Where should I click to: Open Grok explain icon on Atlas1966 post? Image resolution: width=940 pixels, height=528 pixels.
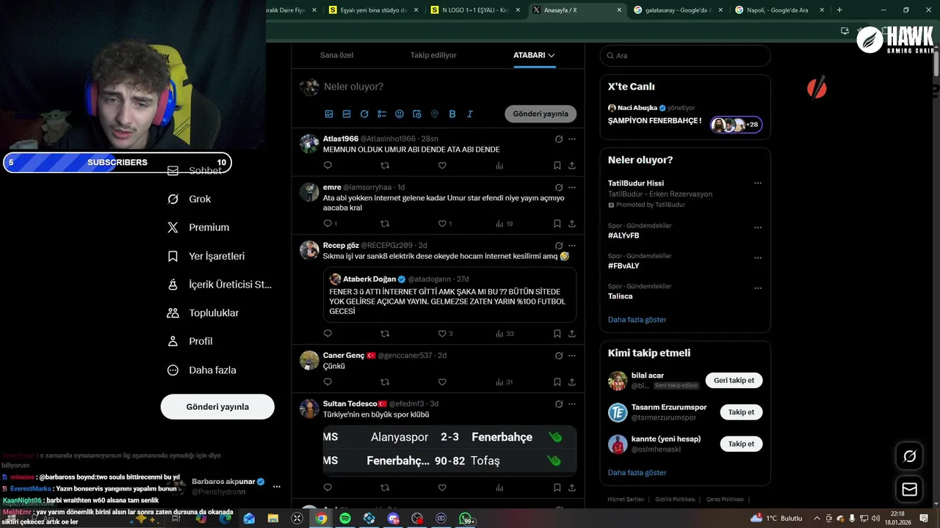[559, 139]
